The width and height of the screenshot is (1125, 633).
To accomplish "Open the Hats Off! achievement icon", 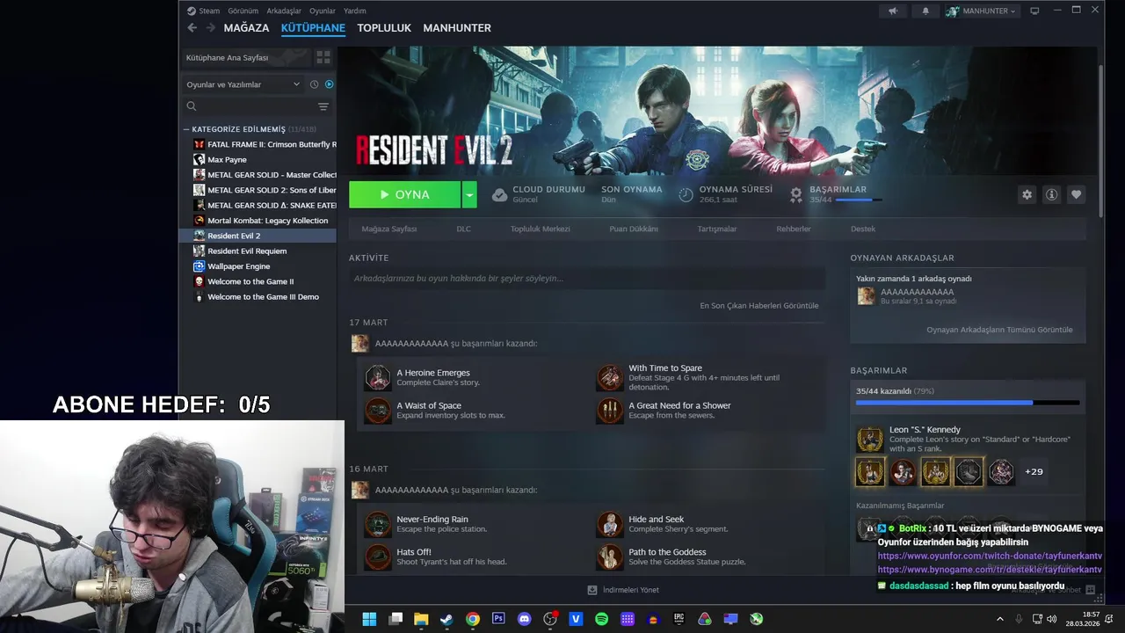I will pos(378,557).
